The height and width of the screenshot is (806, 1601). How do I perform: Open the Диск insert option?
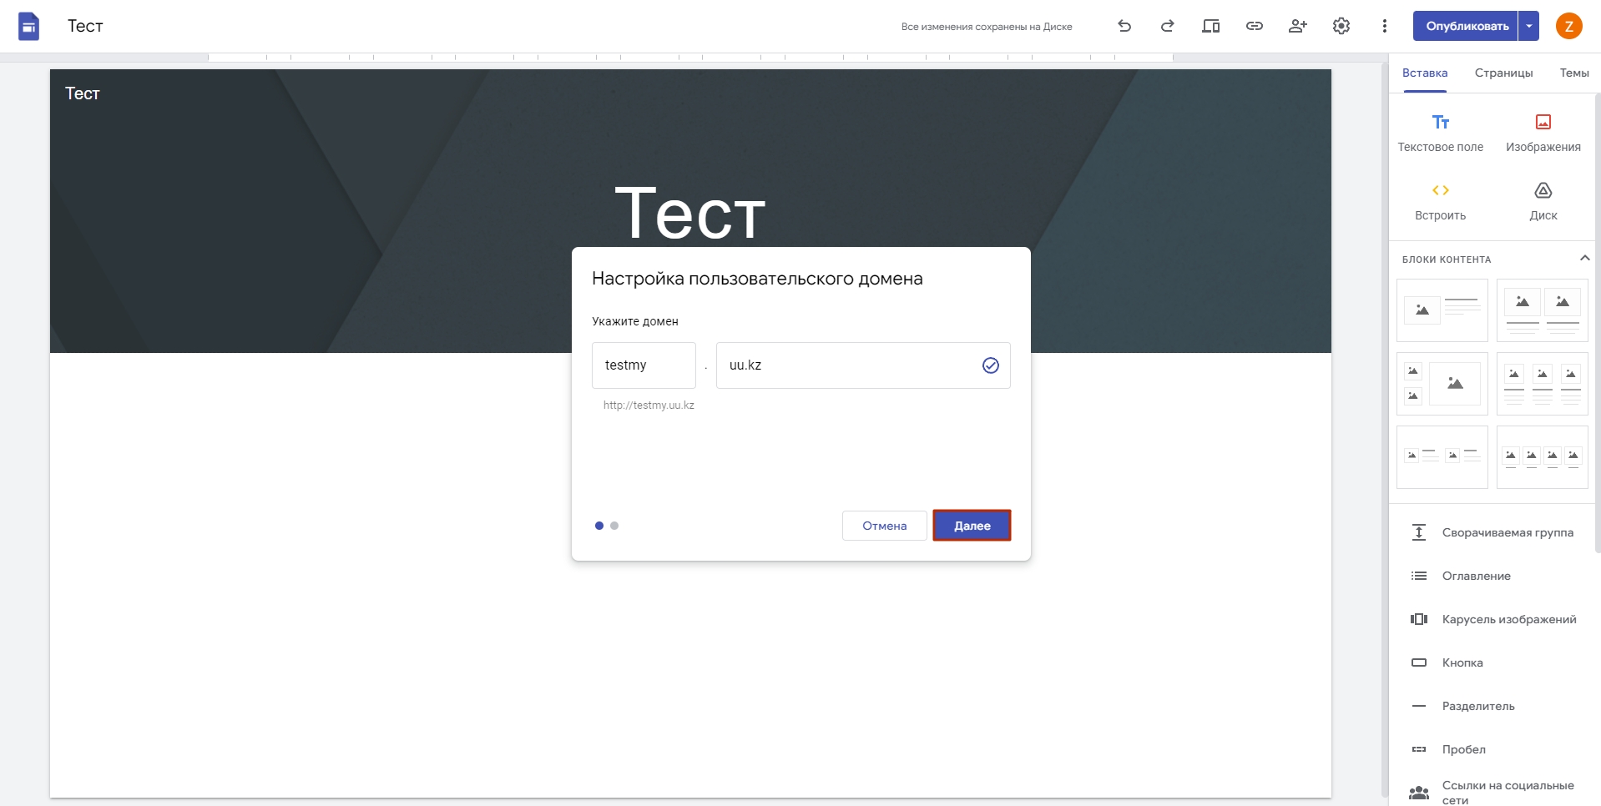1543,201
